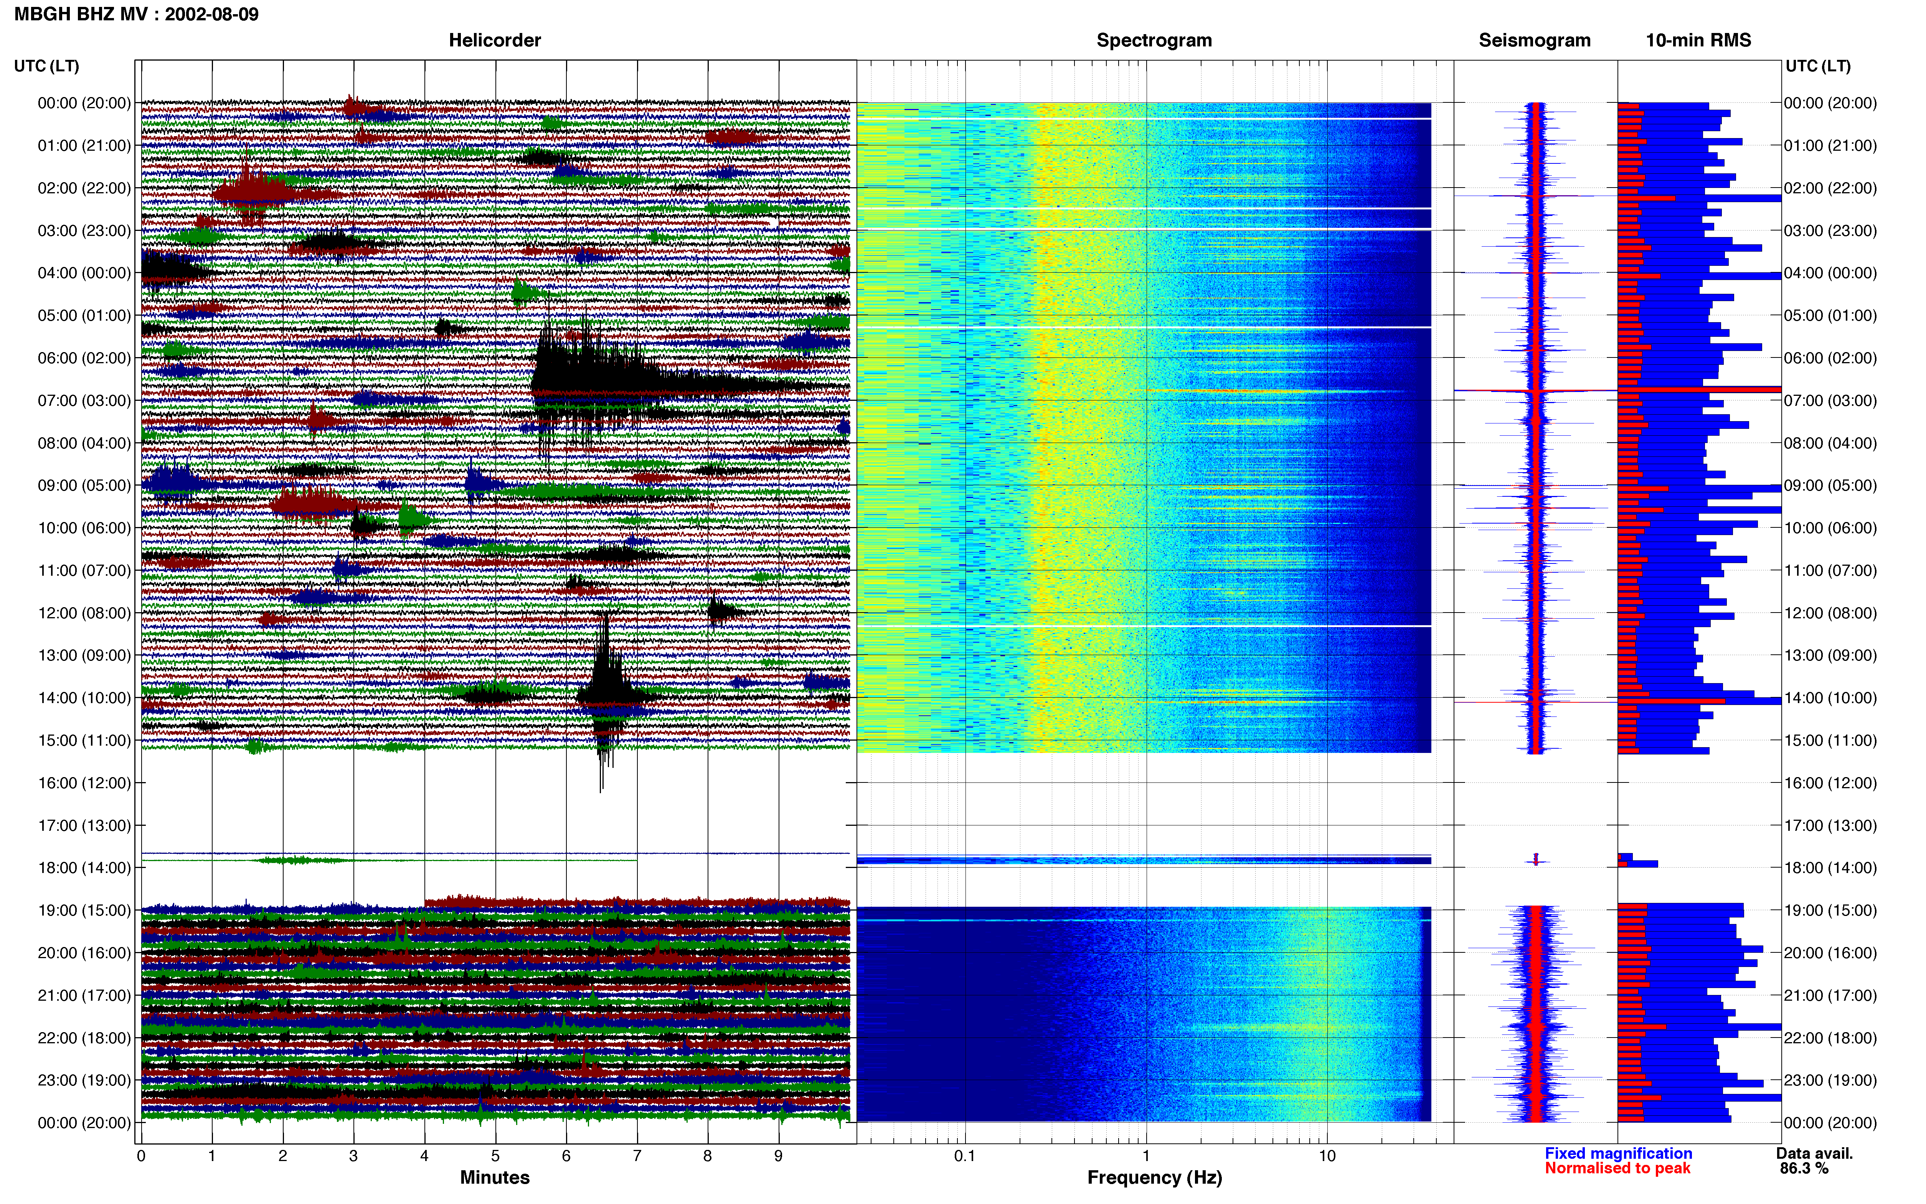Click the '10' Hz frequency tick label
This screenshot has width=1926, height=1204.
point(1327,1155)
